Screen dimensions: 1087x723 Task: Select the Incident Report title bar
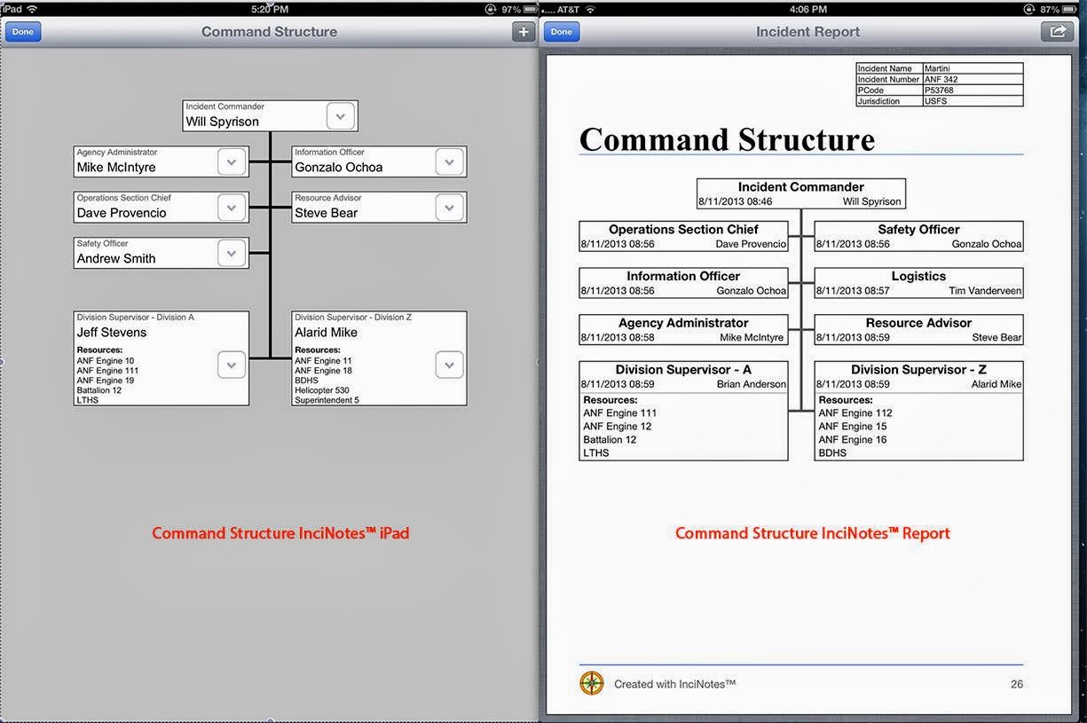pyautogui.click(x=807, y=31)
